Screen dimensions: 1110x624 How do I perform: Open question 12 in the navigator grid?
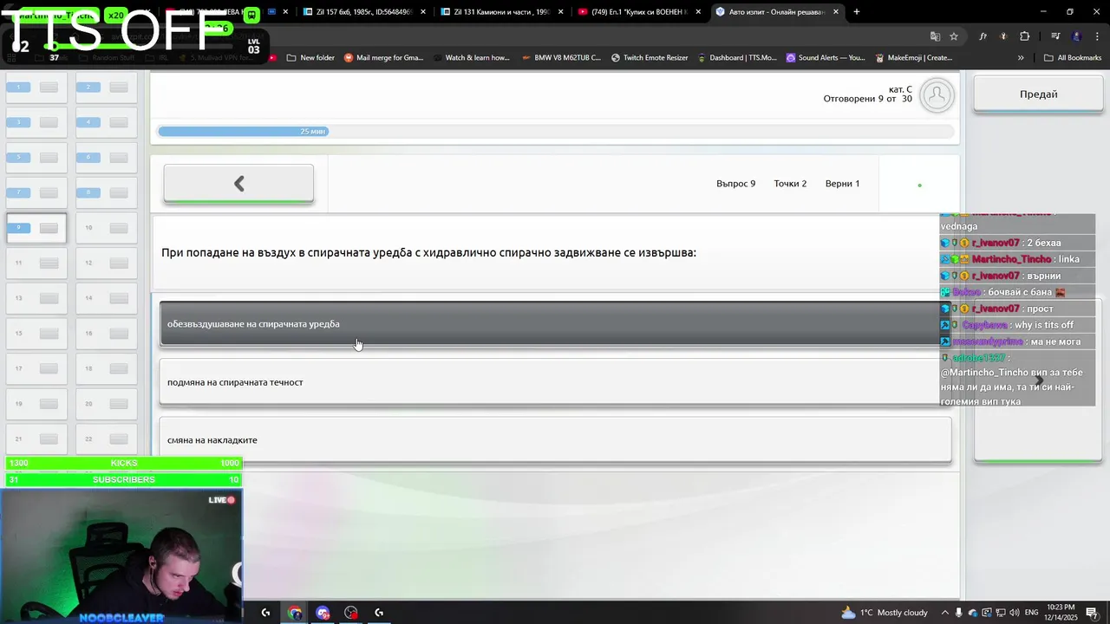106,263
